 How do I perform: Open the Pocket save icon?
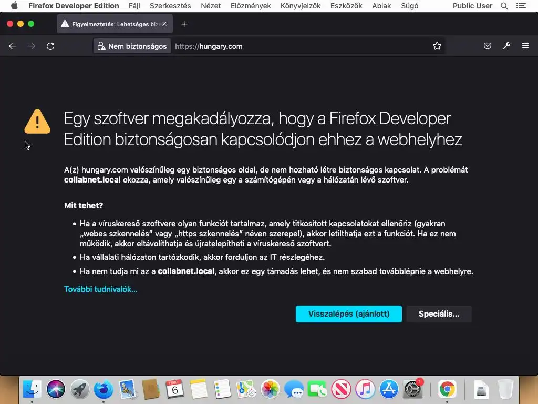pos(487,46)
